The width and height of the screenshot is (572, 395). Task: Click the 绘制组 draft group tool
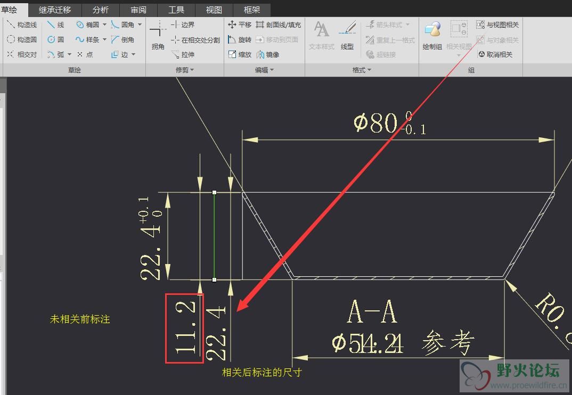click(432, 35)
